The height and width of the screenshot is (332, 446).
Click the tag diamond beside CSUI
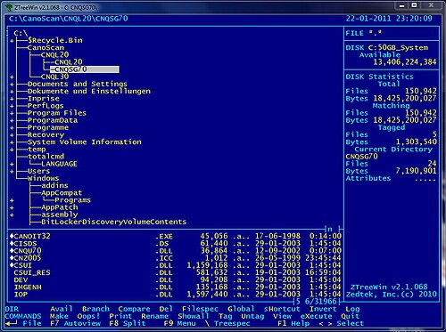point(12,265)
